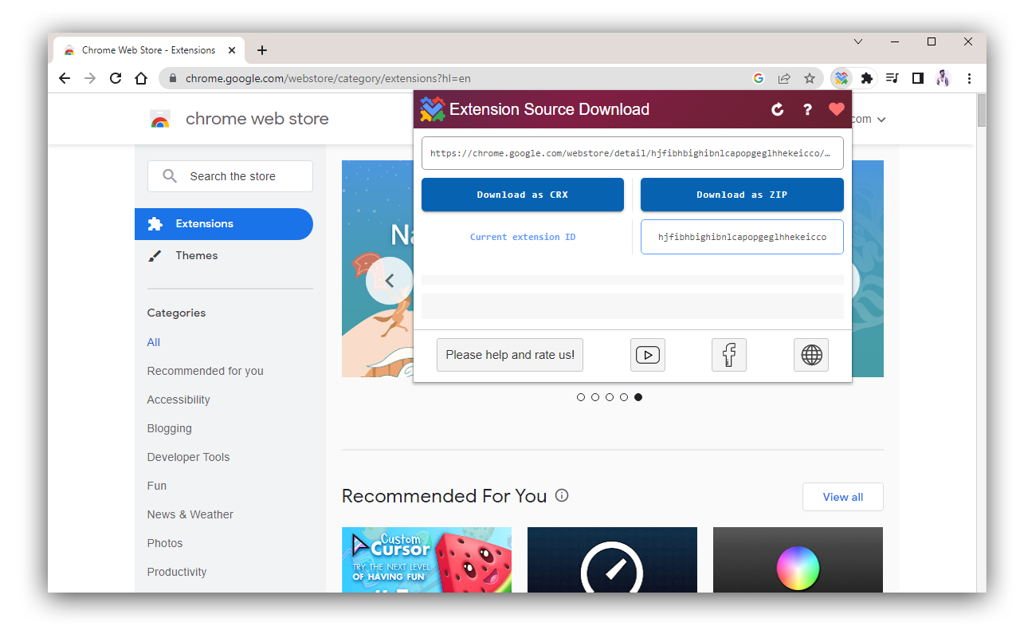Open the Custom Cursor extension thumbnail
The image size is (1020, 638).
pyautogui.click(x=427, y=560)
